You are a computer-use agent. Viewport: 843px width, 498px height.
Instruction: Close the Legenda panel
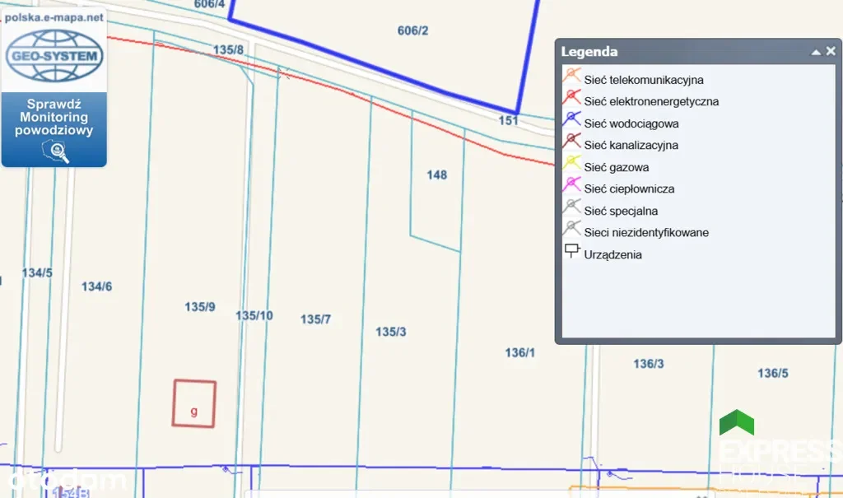[x=831, y=51]
